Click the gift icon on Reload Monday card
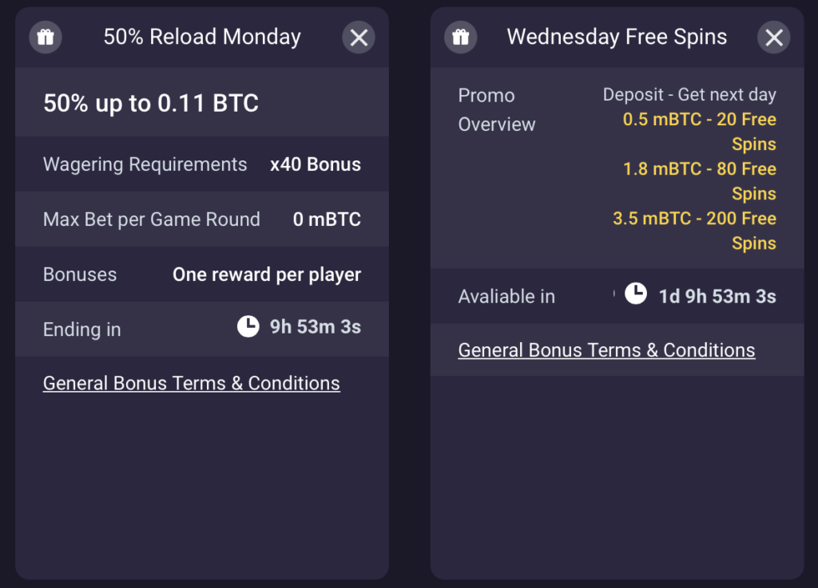The image size is (818, 588). point(46,37)
